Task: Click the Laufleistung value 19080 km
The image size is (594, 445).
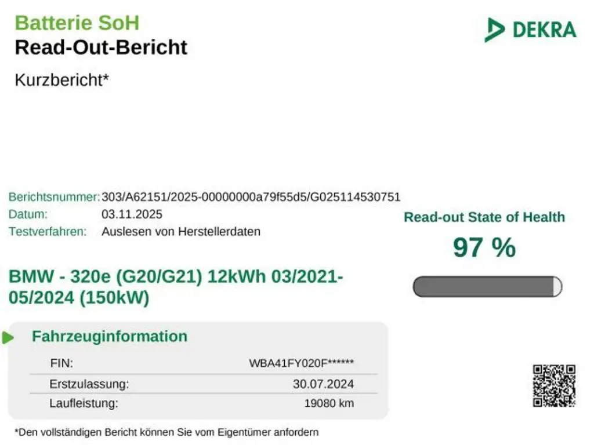Action: tap(329, 403)
